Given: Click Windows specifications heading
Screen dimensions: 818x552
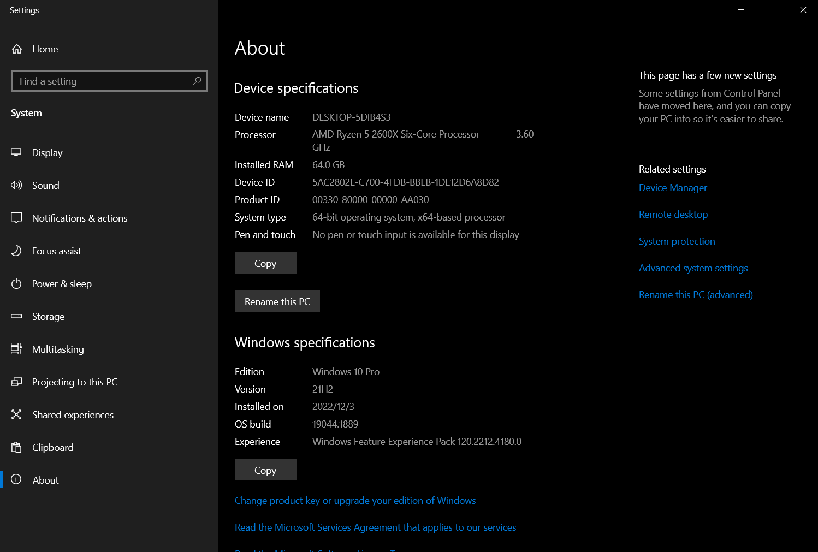Looking at the screenshot, I should 305,343.
